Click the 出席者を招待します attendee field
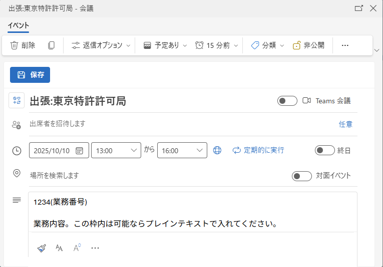 point(181,124)
